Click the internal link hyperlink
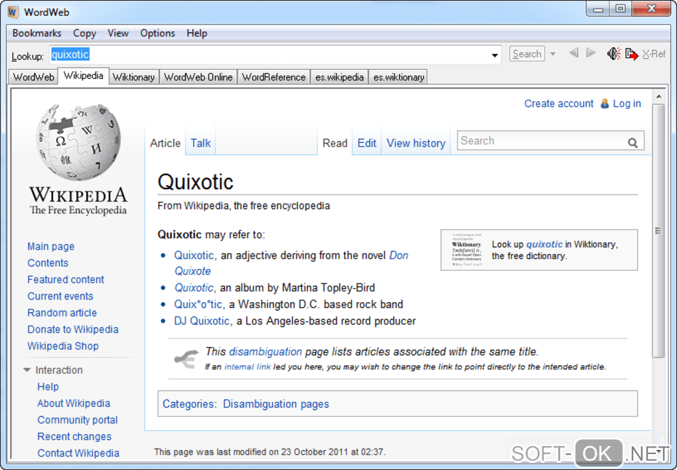The image size is (677, 470). pyautogui.click(x=248, y=366)
